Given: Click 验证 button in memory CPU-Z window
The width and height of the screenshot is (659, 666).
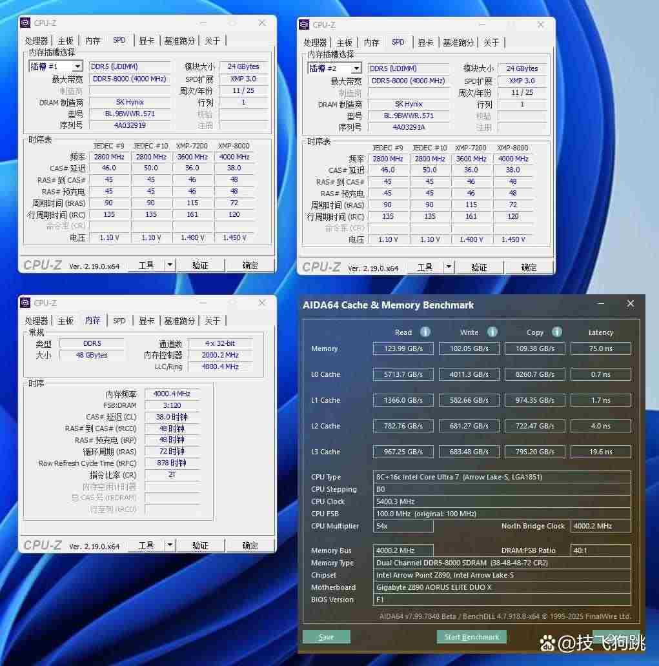Looking at the screenshot, I should [200, 545].
